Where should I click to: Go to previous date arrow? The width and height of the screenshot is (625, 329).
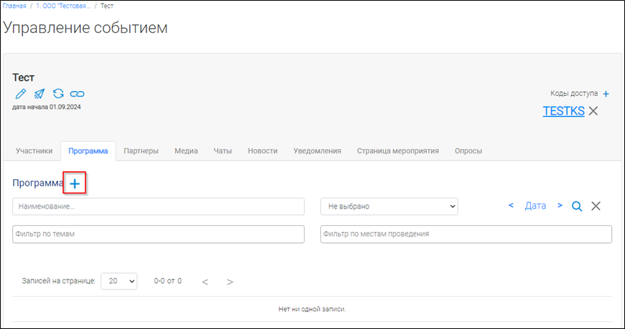pyautogui.click(x=511, y=206)
